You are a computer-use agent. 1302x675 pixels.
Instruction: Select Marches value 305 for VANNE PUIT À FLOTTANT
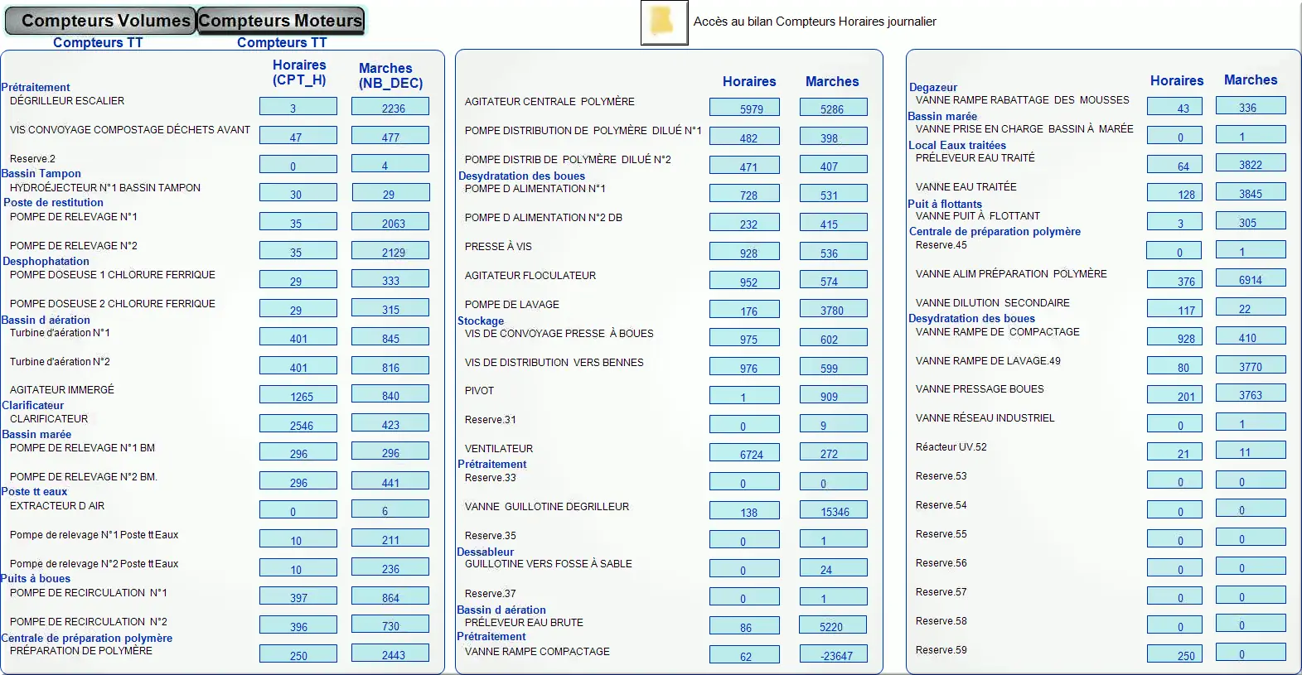pyautogui.click(x=1251, y=221)
